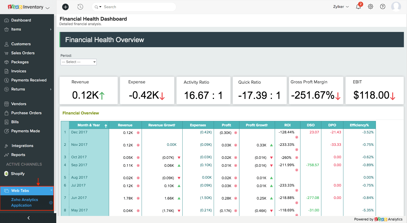Expand the Items submenu arrow
Image resolution: width=407 pixels, height=223 pixels.
[51, 29]
